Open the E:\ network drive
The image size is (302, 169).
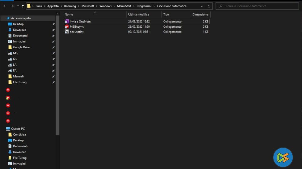[15, 71]
